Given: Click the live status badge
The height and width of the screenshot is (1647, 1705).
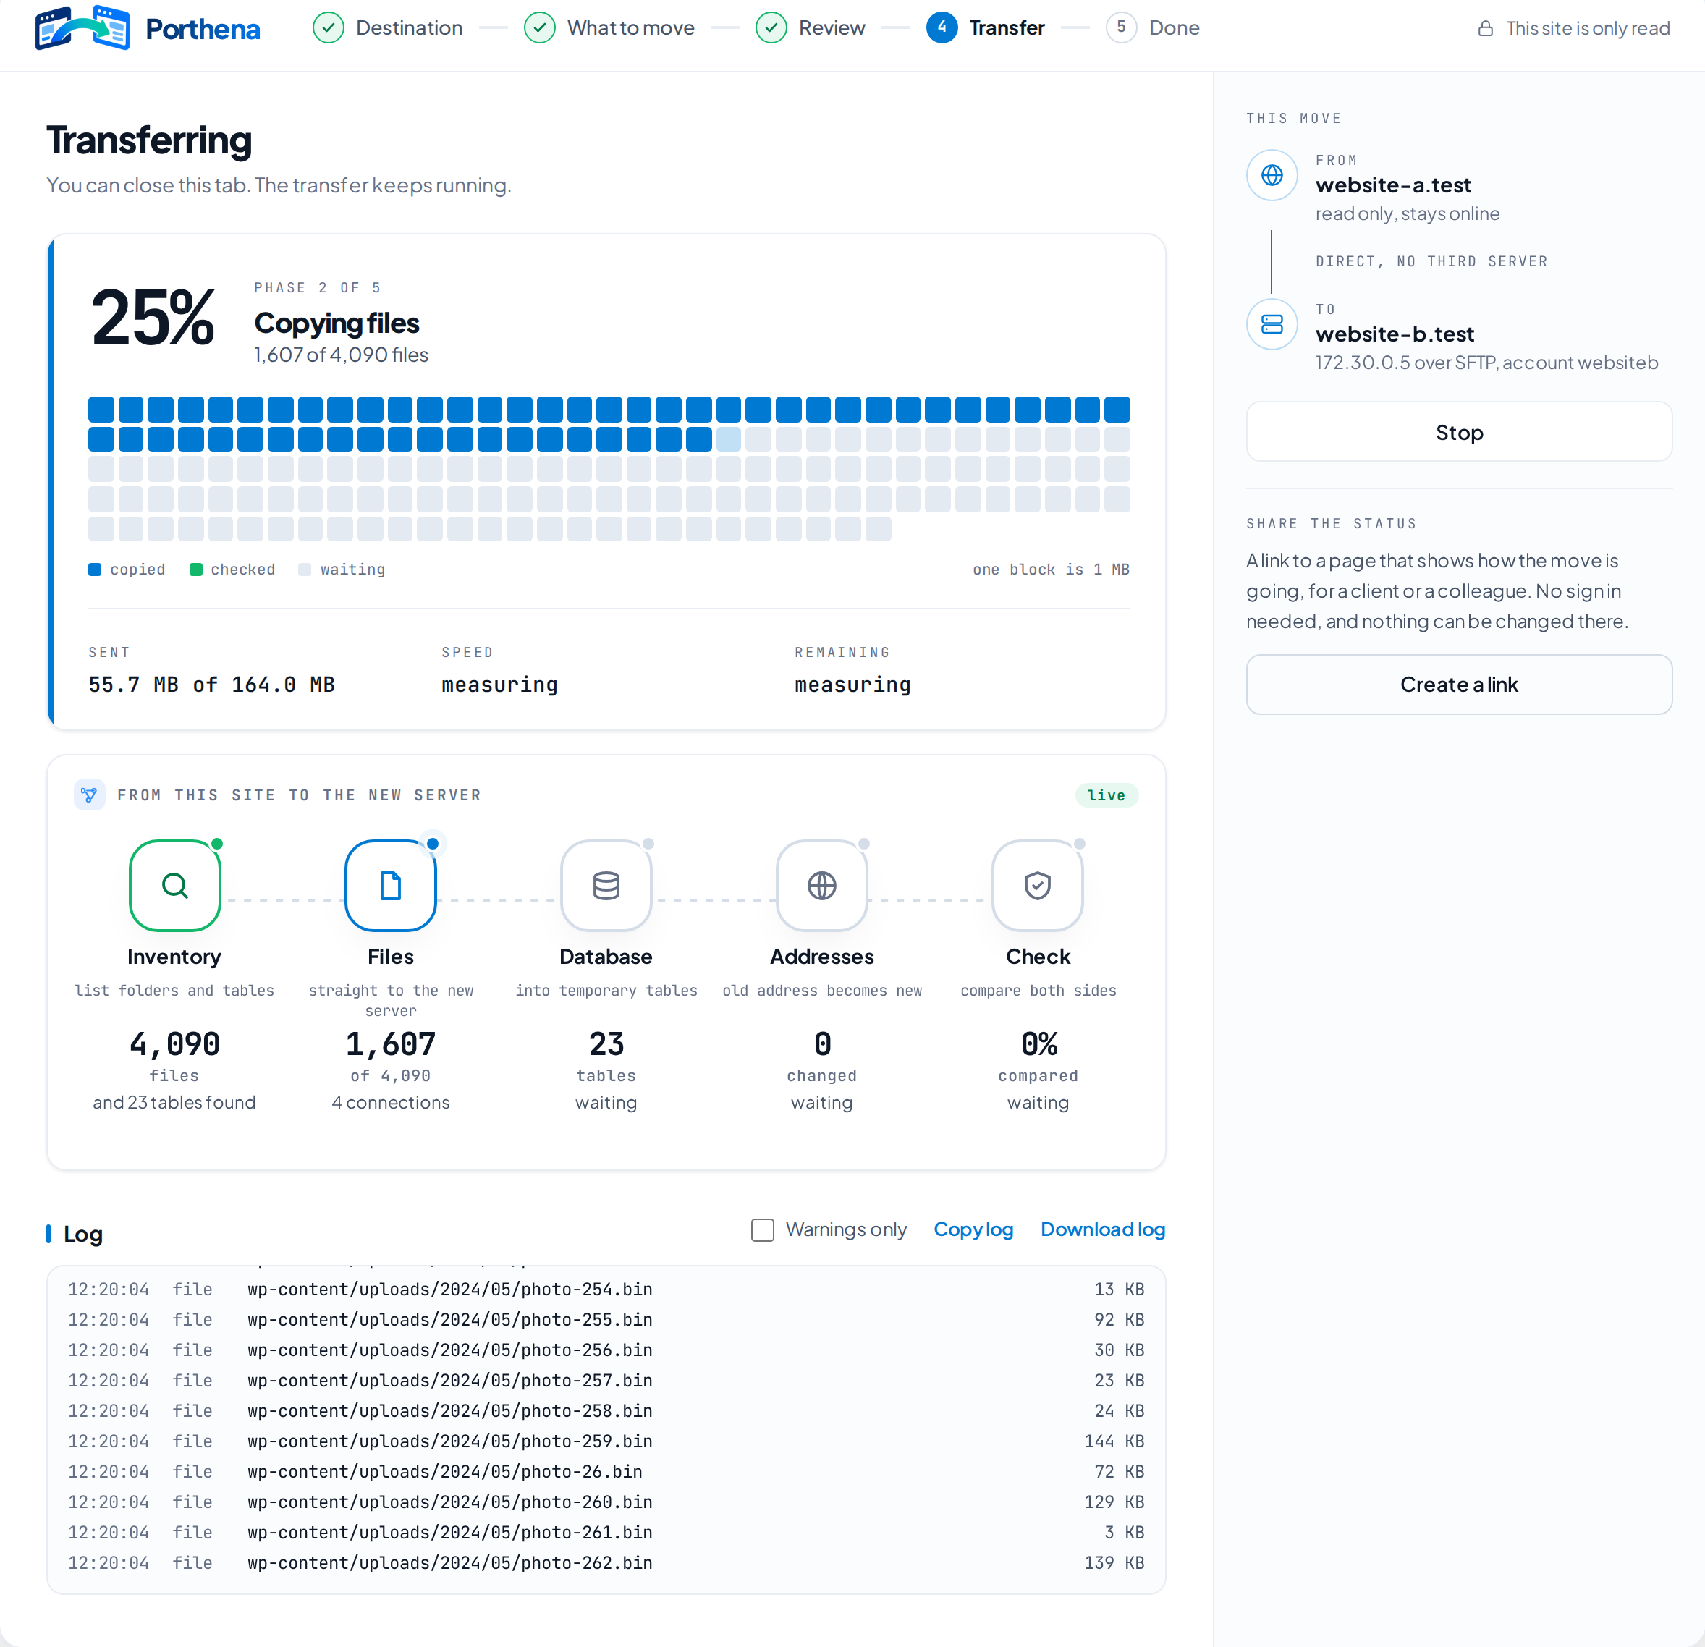Looking at the screenshot, I should tap(1106, 795).
